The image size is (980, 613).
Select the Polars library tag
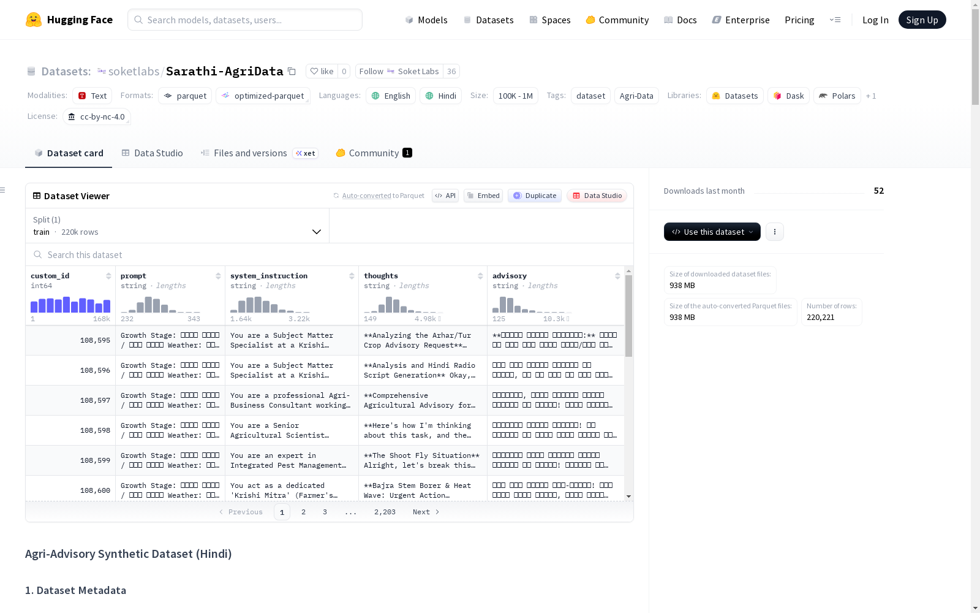click(837, 96)
